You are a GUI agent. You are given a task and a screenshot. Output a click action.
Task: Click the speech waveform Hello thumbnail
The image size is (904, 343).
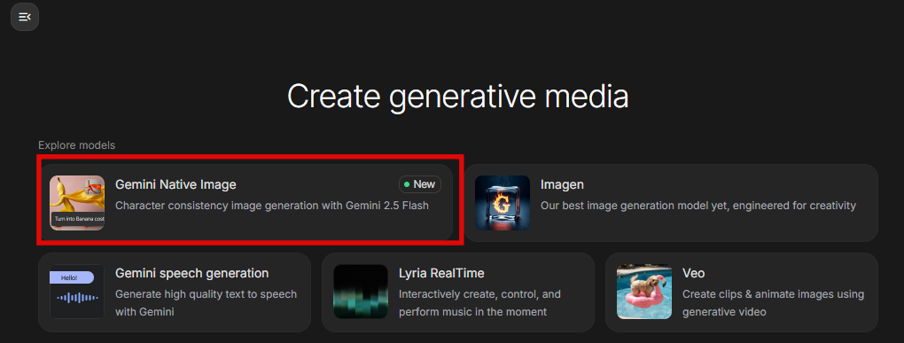(77, 292)
